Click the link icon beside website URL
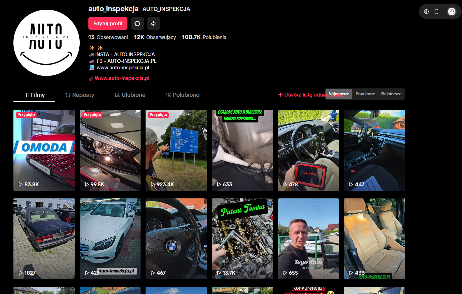 pyautogui.click(x=91, y=79)
